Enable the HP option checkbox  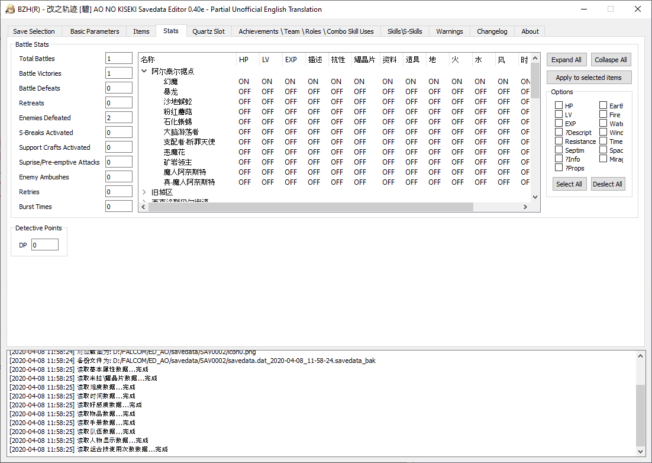pos(559,105)
